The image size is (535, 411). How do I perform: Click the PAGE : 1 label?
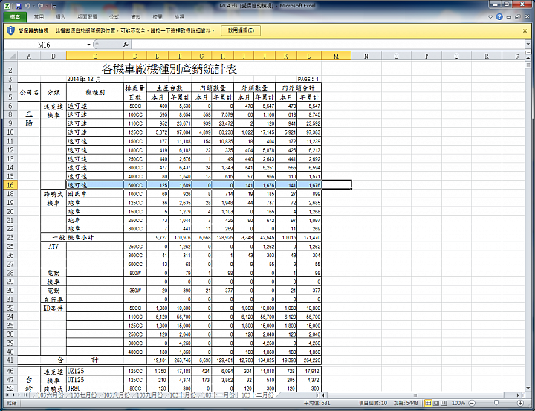308,80
